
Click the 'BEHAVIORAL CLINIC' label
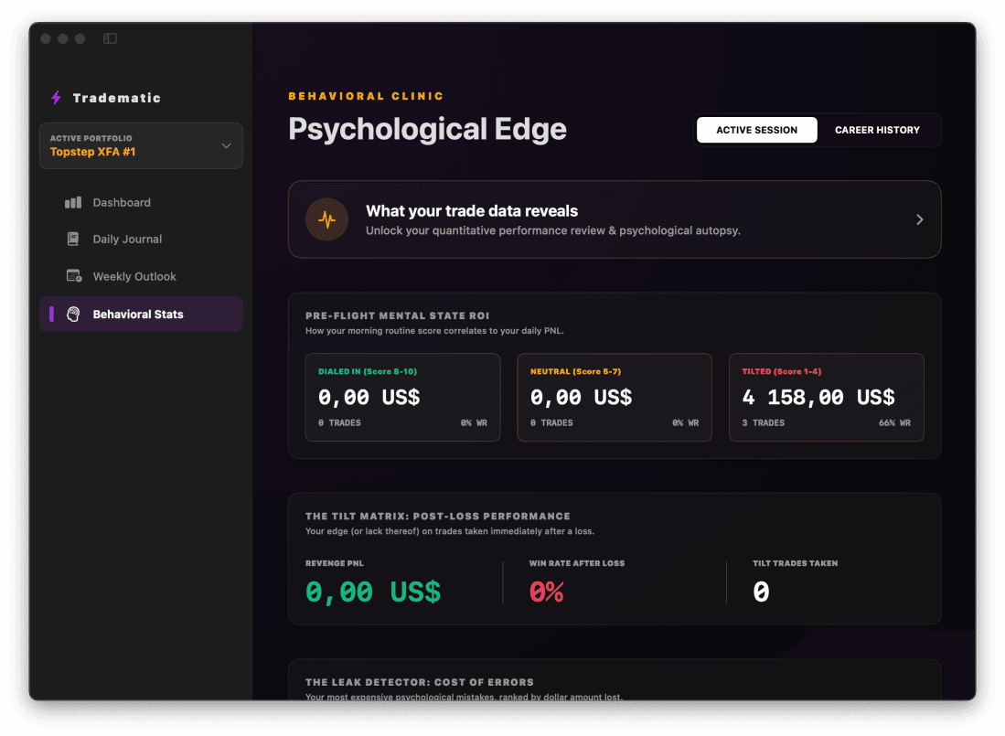click(x=366, y=96)
